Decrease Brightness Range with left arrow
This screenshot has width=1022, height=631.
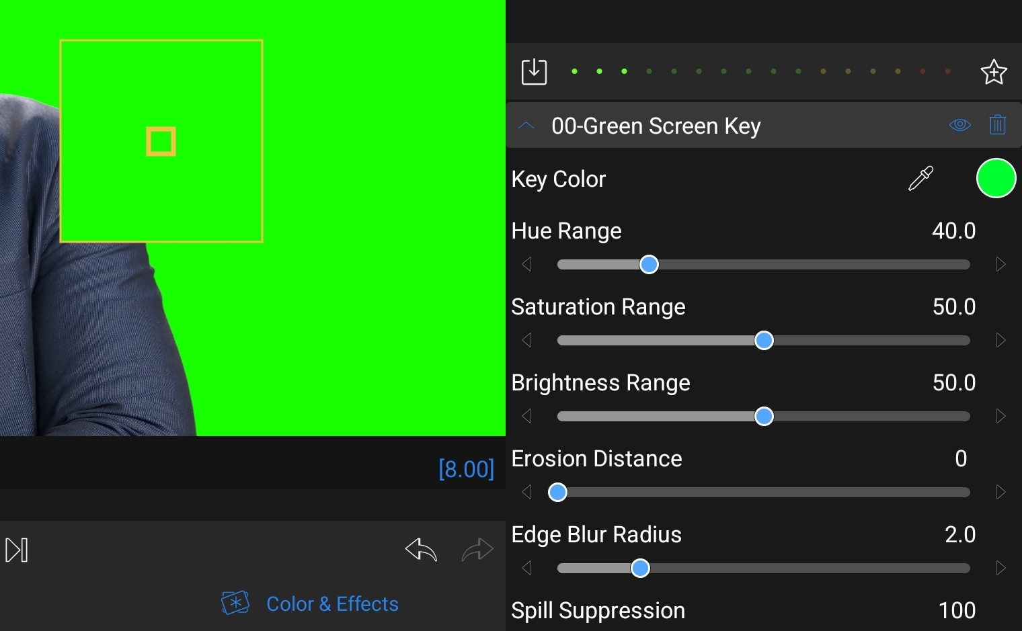click(527, 416)
